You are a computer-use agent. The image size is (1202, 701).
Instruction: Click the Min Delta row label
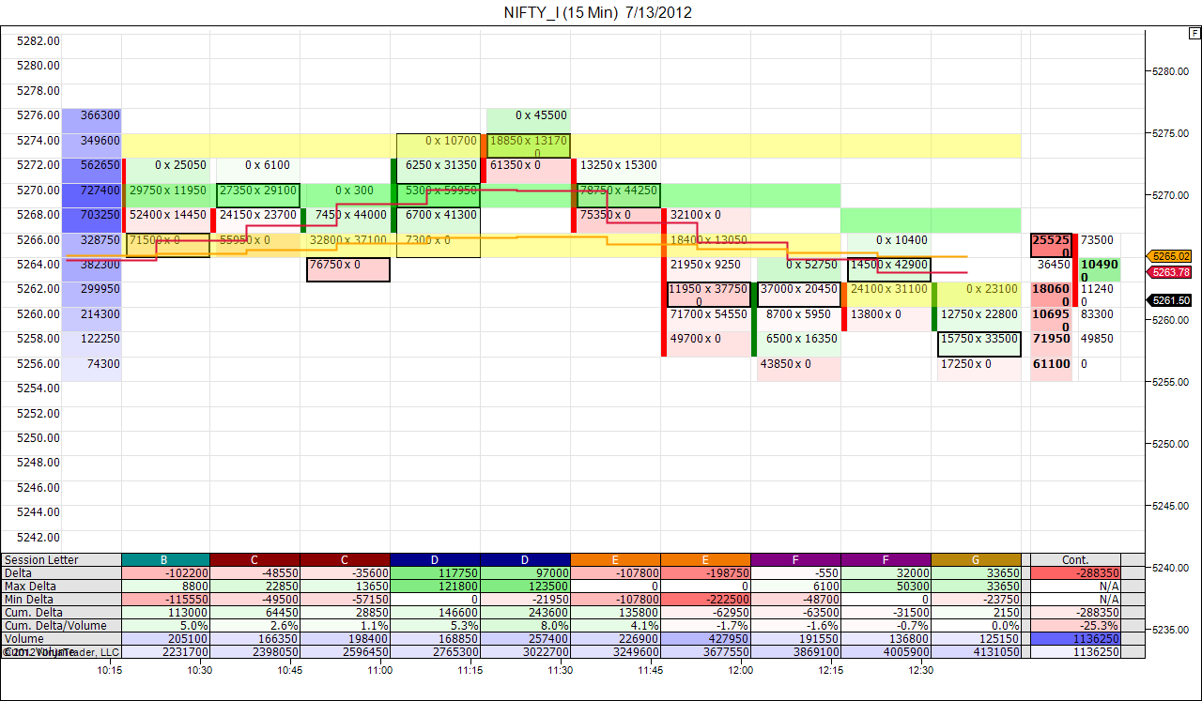(62, 600)
